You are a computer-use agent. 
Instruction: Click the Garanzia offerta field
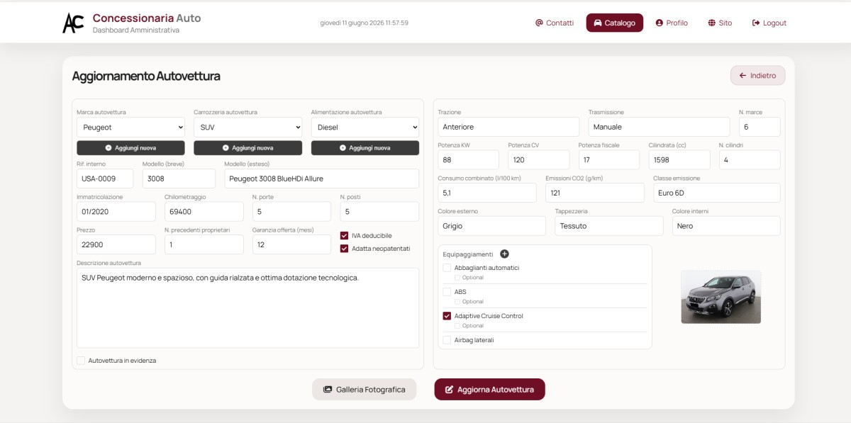pos(291,244)
